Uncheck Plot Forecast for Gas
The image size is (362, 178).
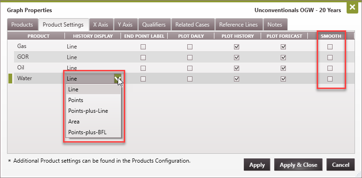[x=284, y=47]
